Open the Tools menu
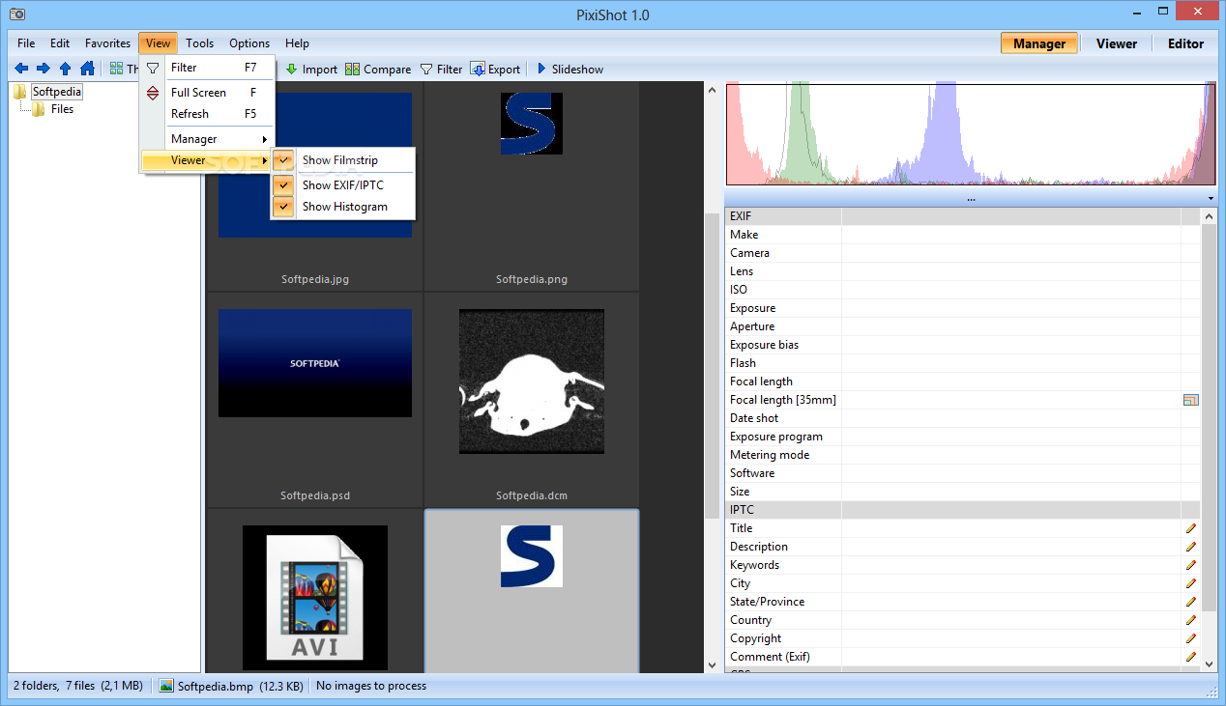This screenshot has height=706, width=1226. click(x=200, y=43)
